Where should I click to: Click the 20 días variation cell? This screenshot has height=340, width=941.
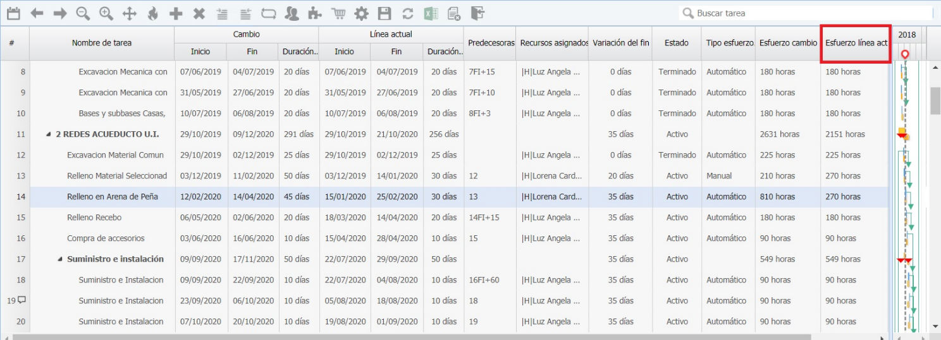[x=620, y=176]
